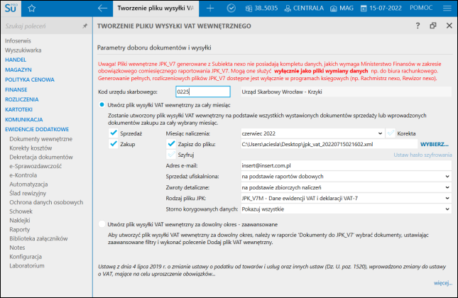Open the date picker 15-07-2022
The width and height of the screenshot is (458, 298).
click(381, 9)
